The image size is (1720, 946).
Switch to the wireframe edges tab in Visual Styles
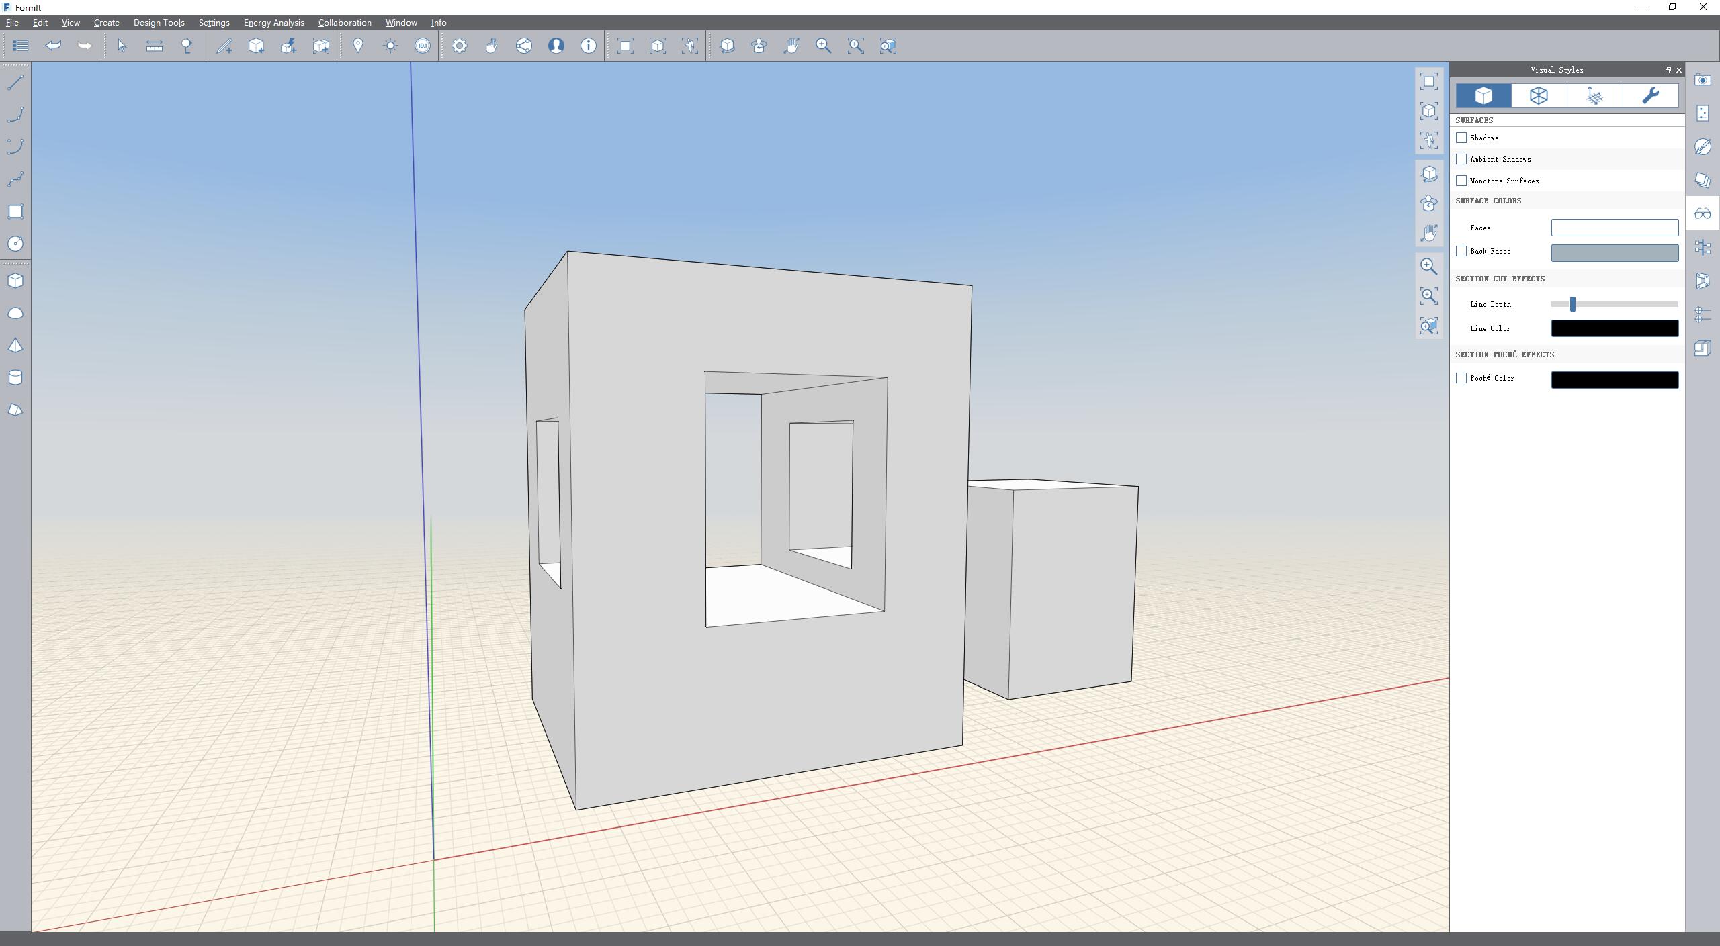tap(1539, 96)
